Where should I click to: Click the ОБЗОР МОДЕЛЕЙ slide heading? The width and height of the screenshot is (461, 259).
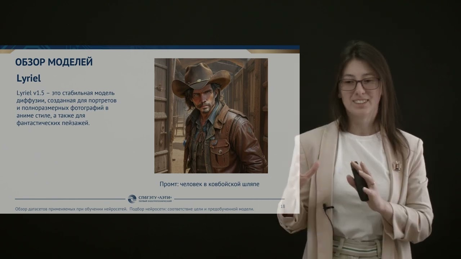[x=54, y=62]
